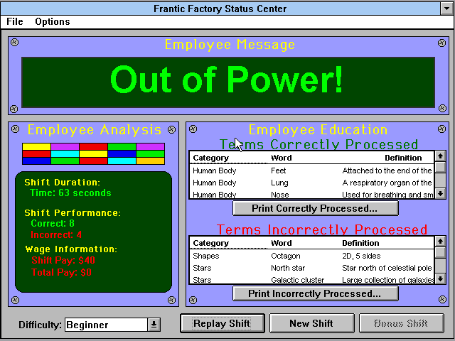Click the down arrow of the Incorrectly Processed list scrollbar
The width and height of the screenshot is (455, 341).
pos(440,278)
